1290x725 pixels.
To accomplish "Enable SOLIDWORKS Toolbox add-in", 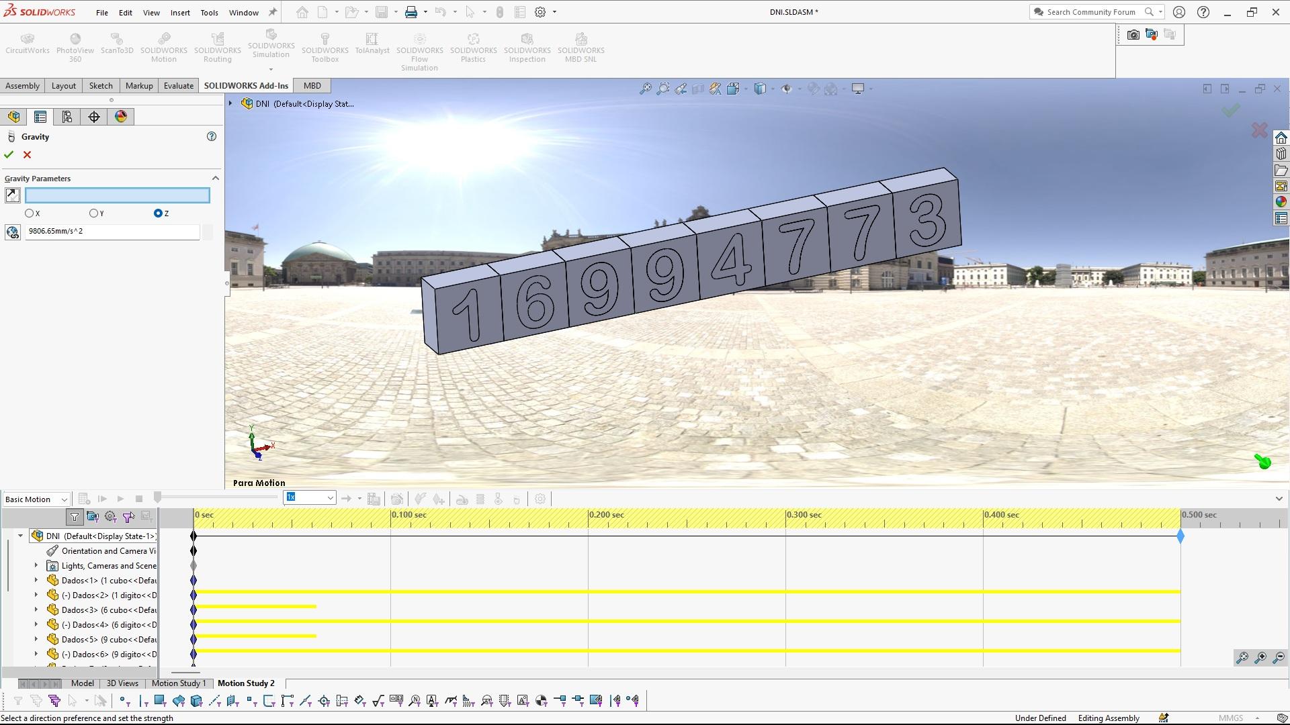I will [x=325, y=48].
